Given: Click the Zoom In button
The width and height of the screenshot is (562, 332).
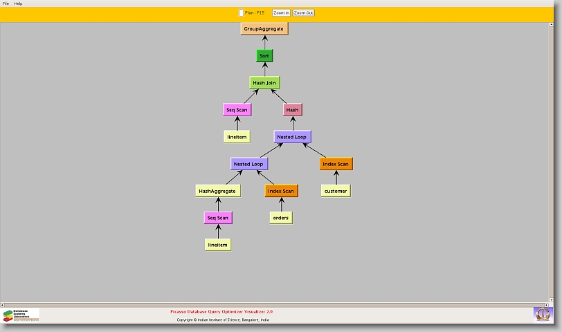Looking at the screenshot, I should (281, 12).
